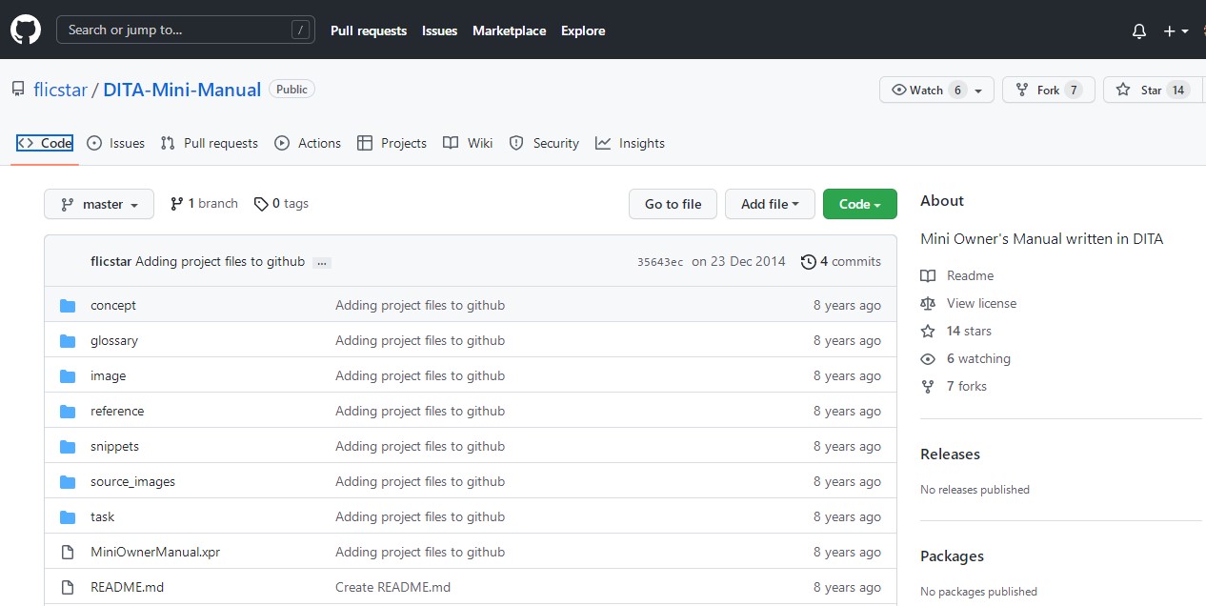This screenshot has height=606, width=1206.
Task: Select the Code tab
Action: point(45,143)
